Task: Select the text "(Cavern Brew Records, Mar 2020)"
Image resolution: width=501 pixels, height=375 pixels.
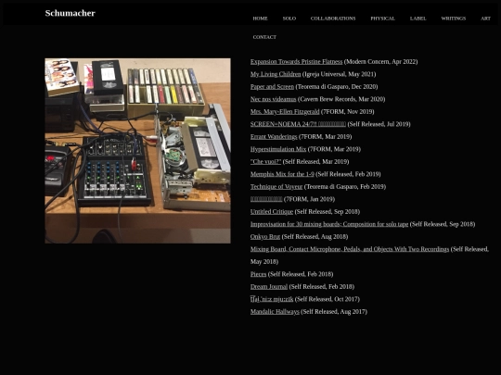Action: [341, 99]
